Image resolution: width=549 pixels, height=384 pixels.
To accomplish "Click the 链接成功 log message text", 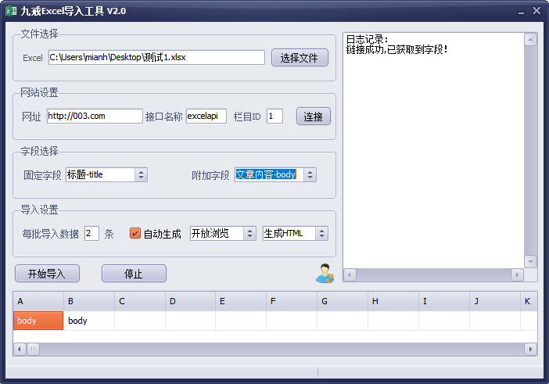I will (396, 49).
